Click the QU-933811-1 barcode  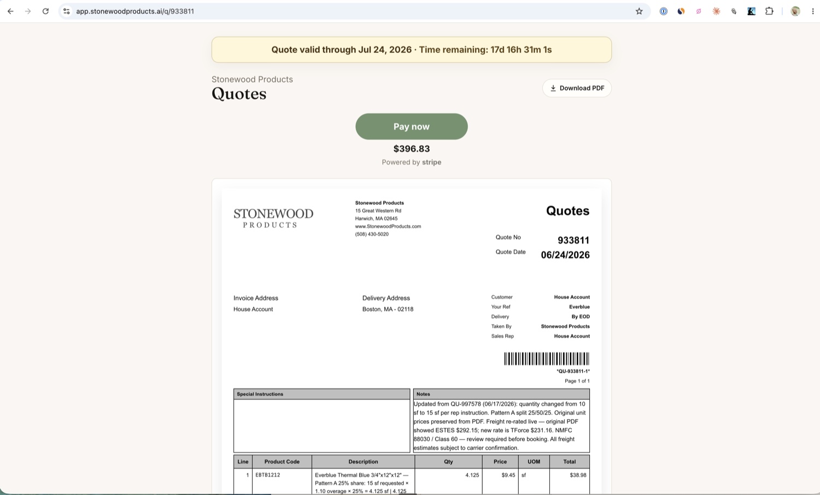[x=547, y=358]
